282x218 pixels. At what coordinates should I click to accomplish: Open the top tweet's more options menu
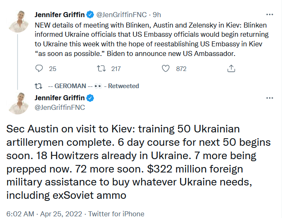click(x=270, y=15)
